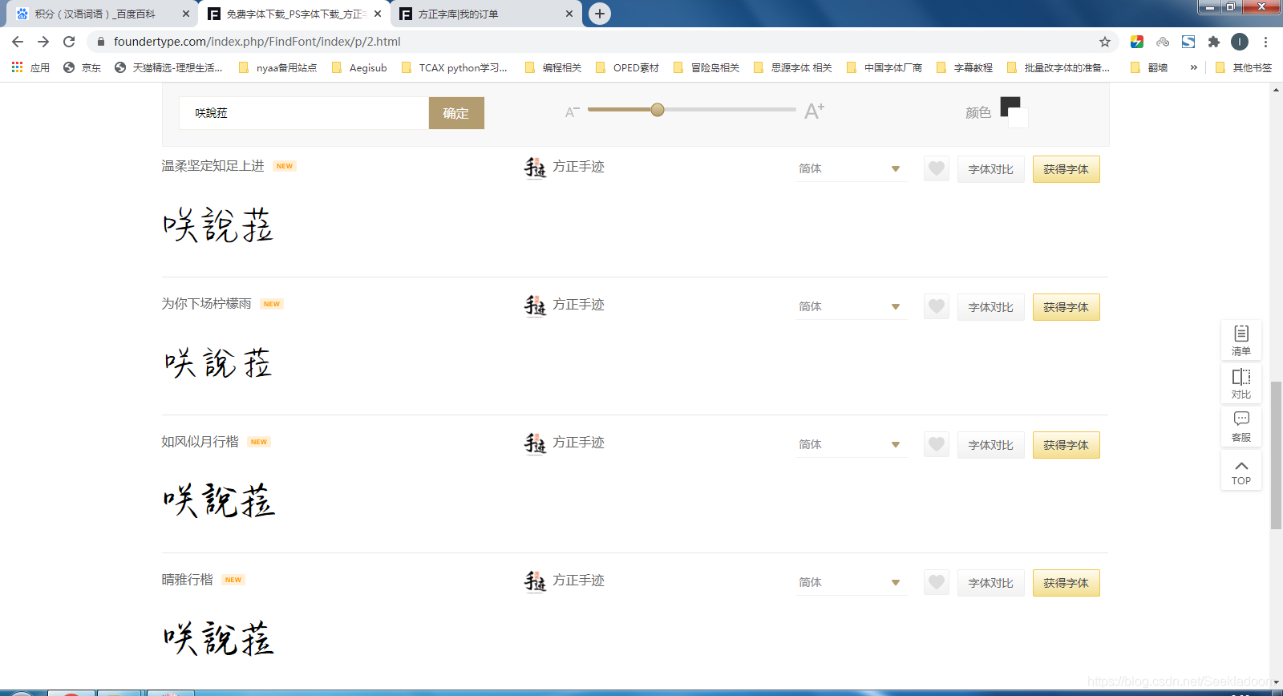Open 简体 dropdown for 为你下场柠檬雨
This screenshot has width=1283, height=696.
point(851,307)
